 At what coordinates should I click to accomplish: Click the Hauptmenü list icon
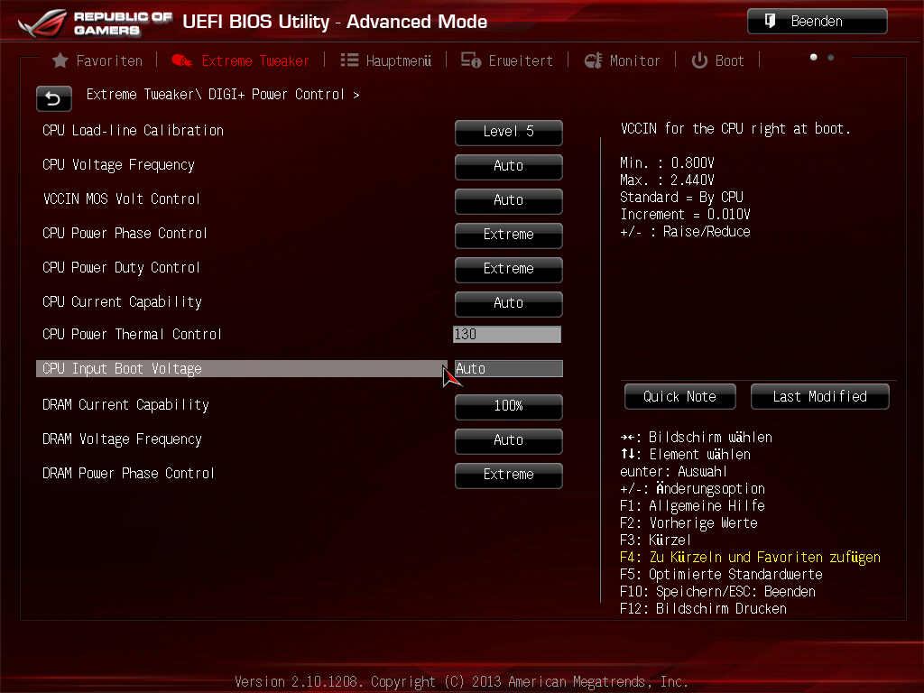(349, 60)
